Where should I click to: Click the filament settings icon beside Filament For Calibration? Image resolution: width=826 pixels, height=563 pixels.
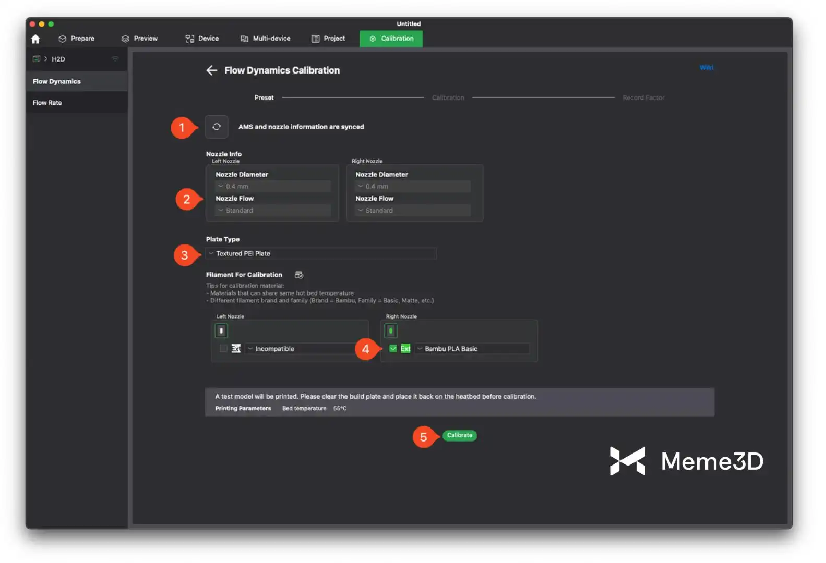(x=299, y=275)
